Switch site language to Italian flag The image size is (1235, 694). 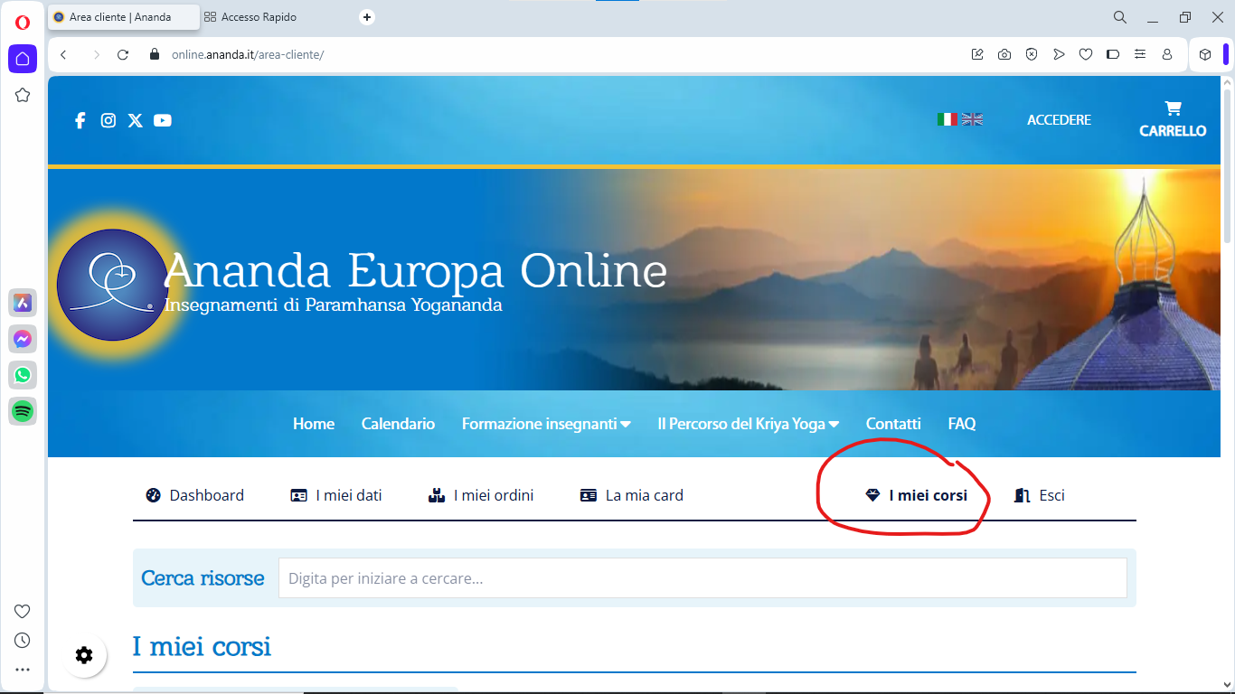[947, 119]
